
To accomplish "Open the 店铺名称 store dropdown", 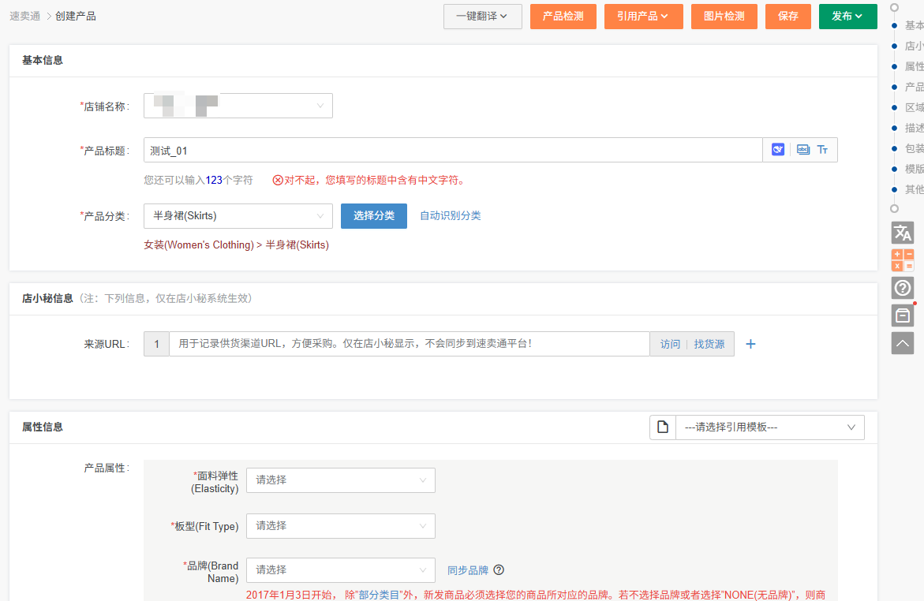I will 238,106.
